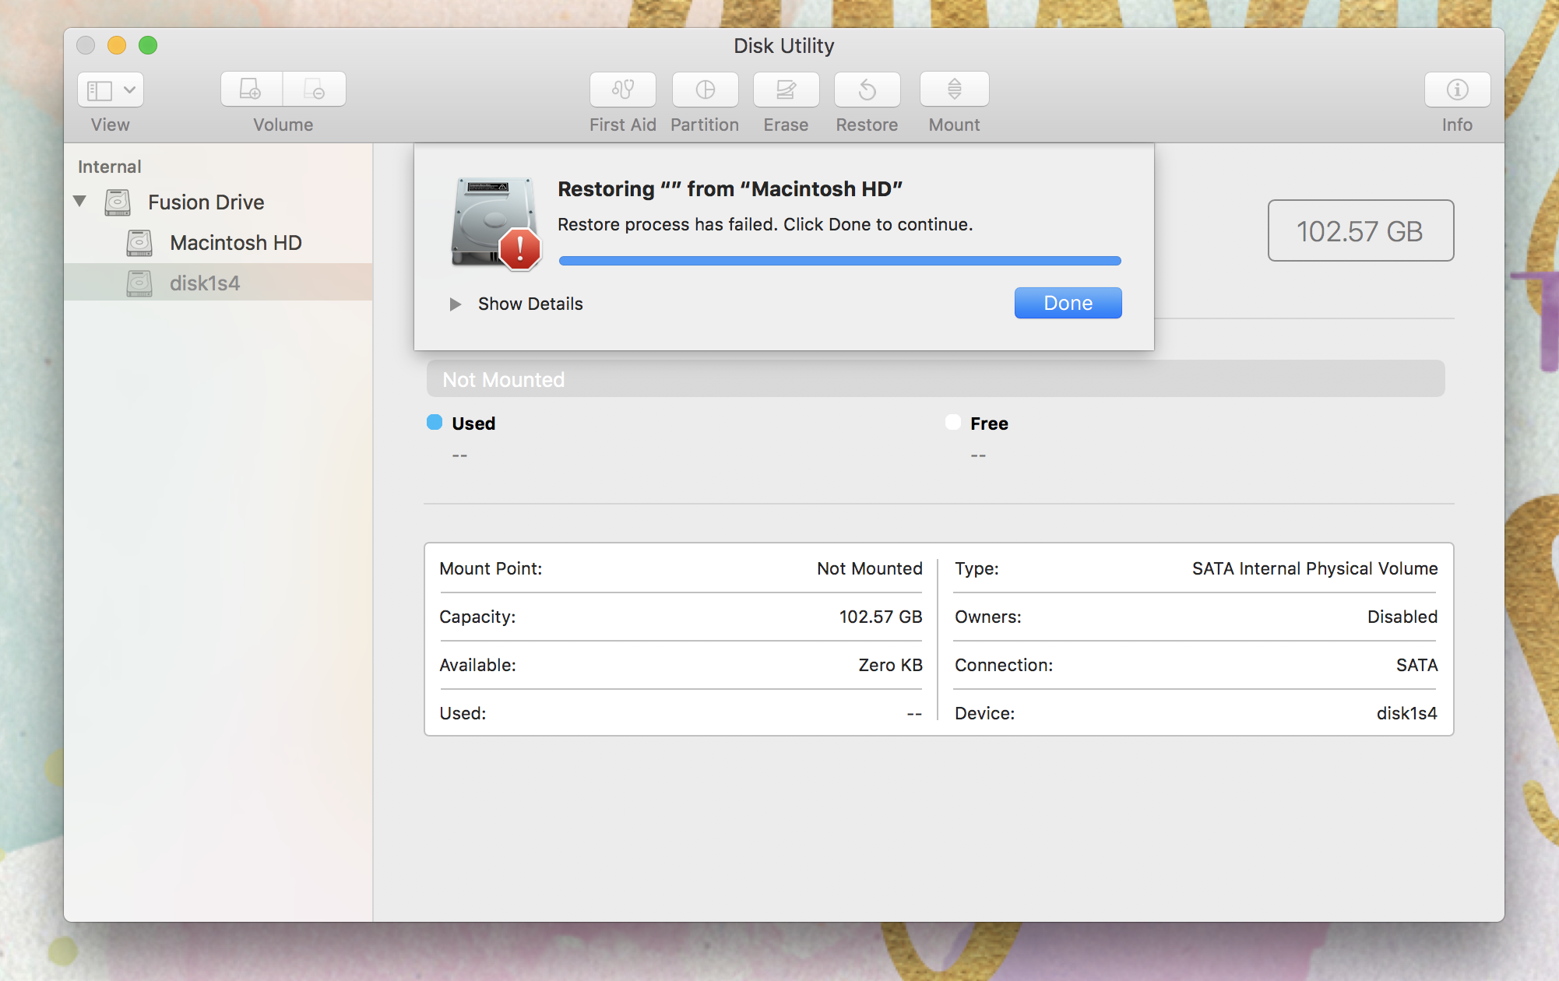
Task: Select Fusion Drive in sidebar
Action: (x=206, y=202)
